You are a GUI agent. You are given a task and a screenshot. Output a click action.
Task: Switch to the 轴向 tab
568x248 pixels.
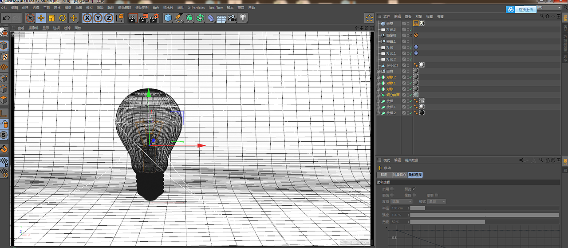(384, 175)
